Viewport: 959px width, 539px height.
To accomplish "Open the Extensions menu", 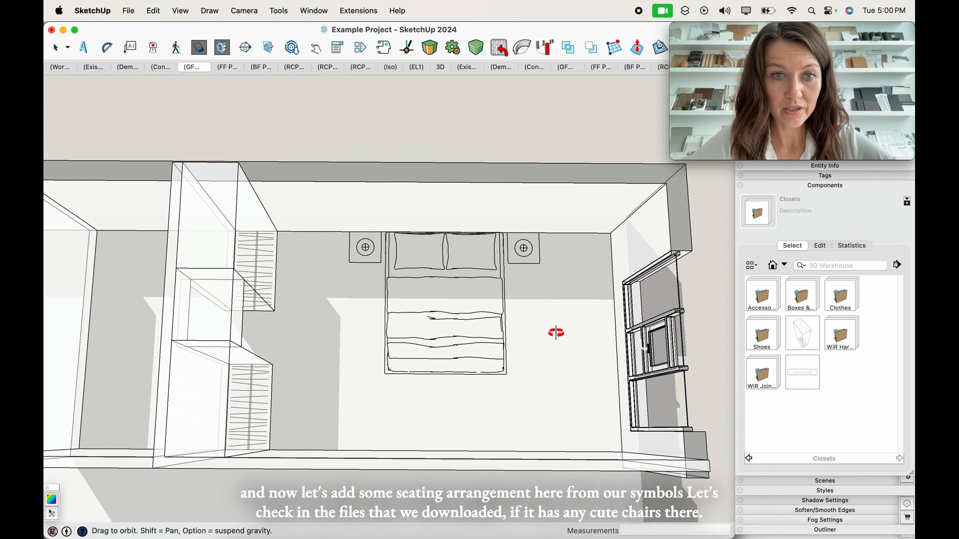I will 358,10.
